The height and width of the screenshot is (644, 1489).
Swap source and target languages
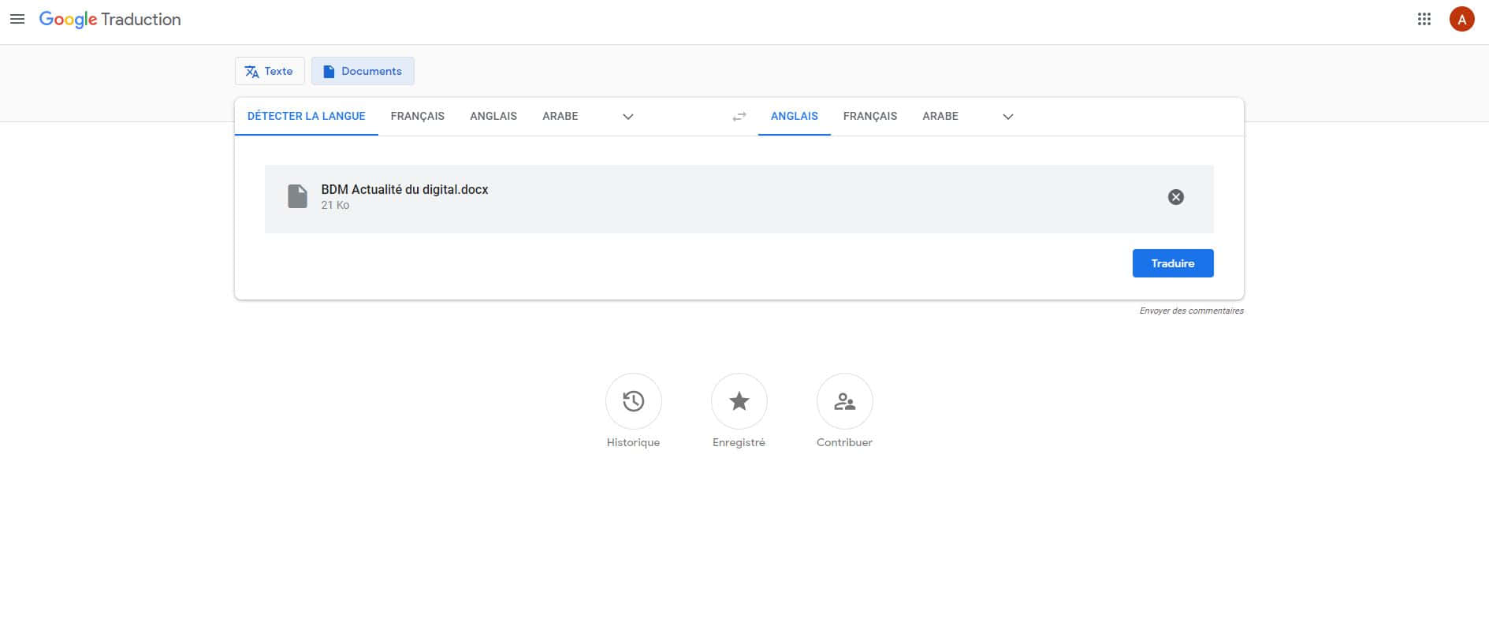tap(739, 117)
